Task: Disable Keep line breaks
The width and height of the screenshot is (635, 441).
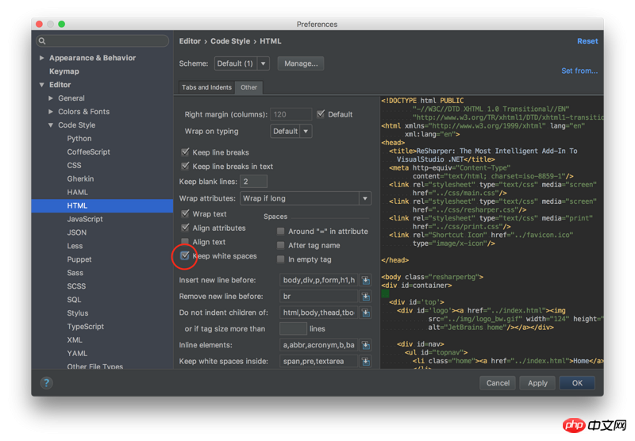Action: point(185,152)
